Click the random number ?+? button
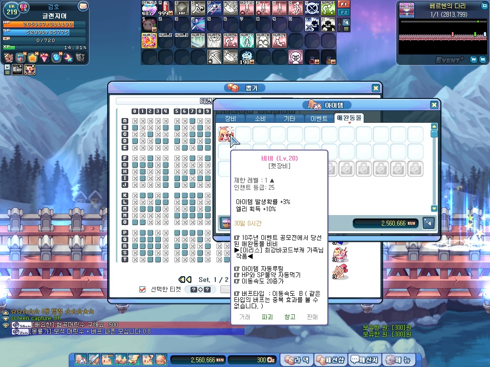 pos(200,289)
